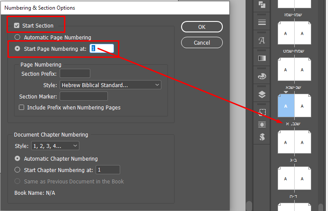Click the Start Chapter Numbering at value field
Image resolution: width=328 pixels, height=211 pixels.
[x=108, y=170]
